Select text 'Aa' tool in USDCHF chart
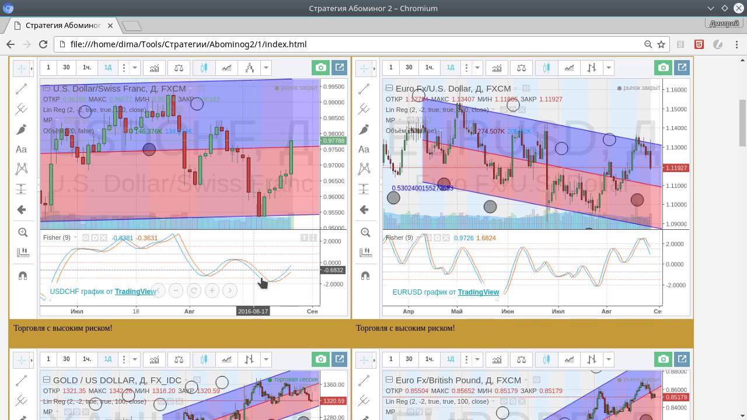Image resolution: width=747 pixels, height=420 pixels. pos(22,149)
